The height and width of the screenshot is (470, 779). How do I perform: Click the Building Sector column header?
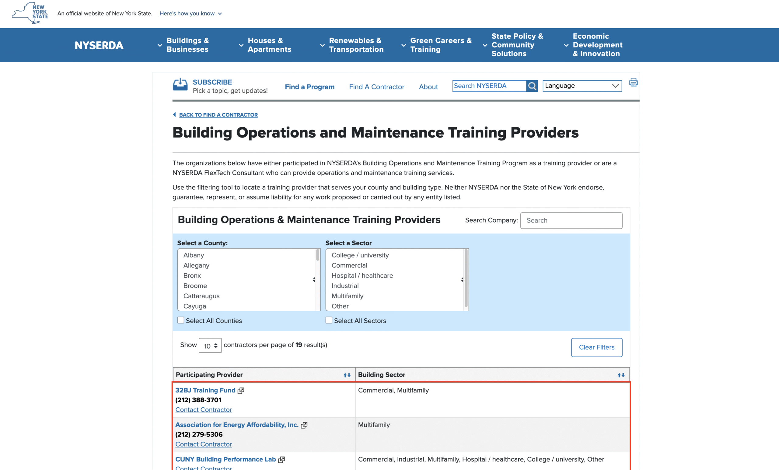click(492, 375)
